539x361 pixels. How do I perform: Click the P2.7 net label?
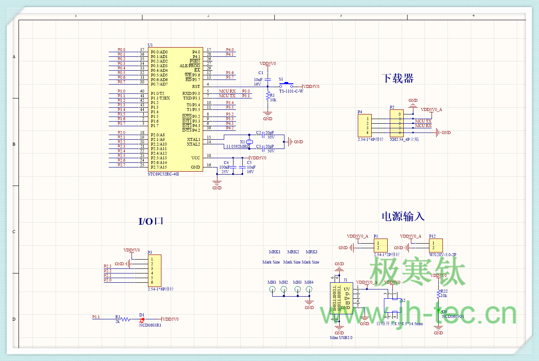pyautogui.click(x=121, y=165)
